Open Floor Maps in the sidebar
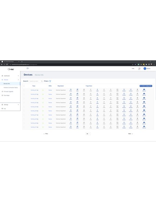This screenshot has width=156, height=202. [x=7, y=95]
